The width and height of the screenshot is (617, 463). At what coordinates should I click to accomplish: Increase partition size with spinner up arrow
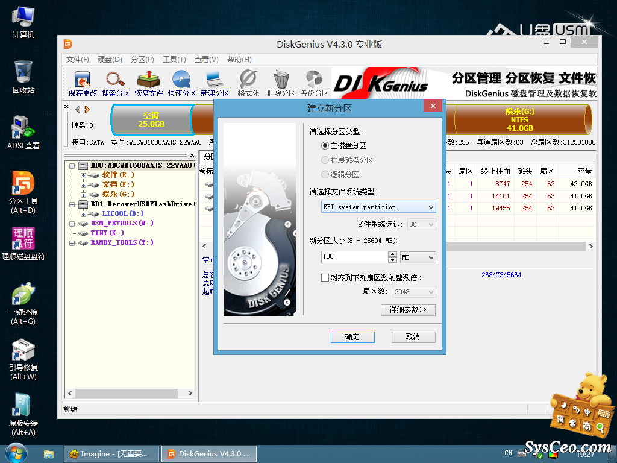(x=392, y=254)
